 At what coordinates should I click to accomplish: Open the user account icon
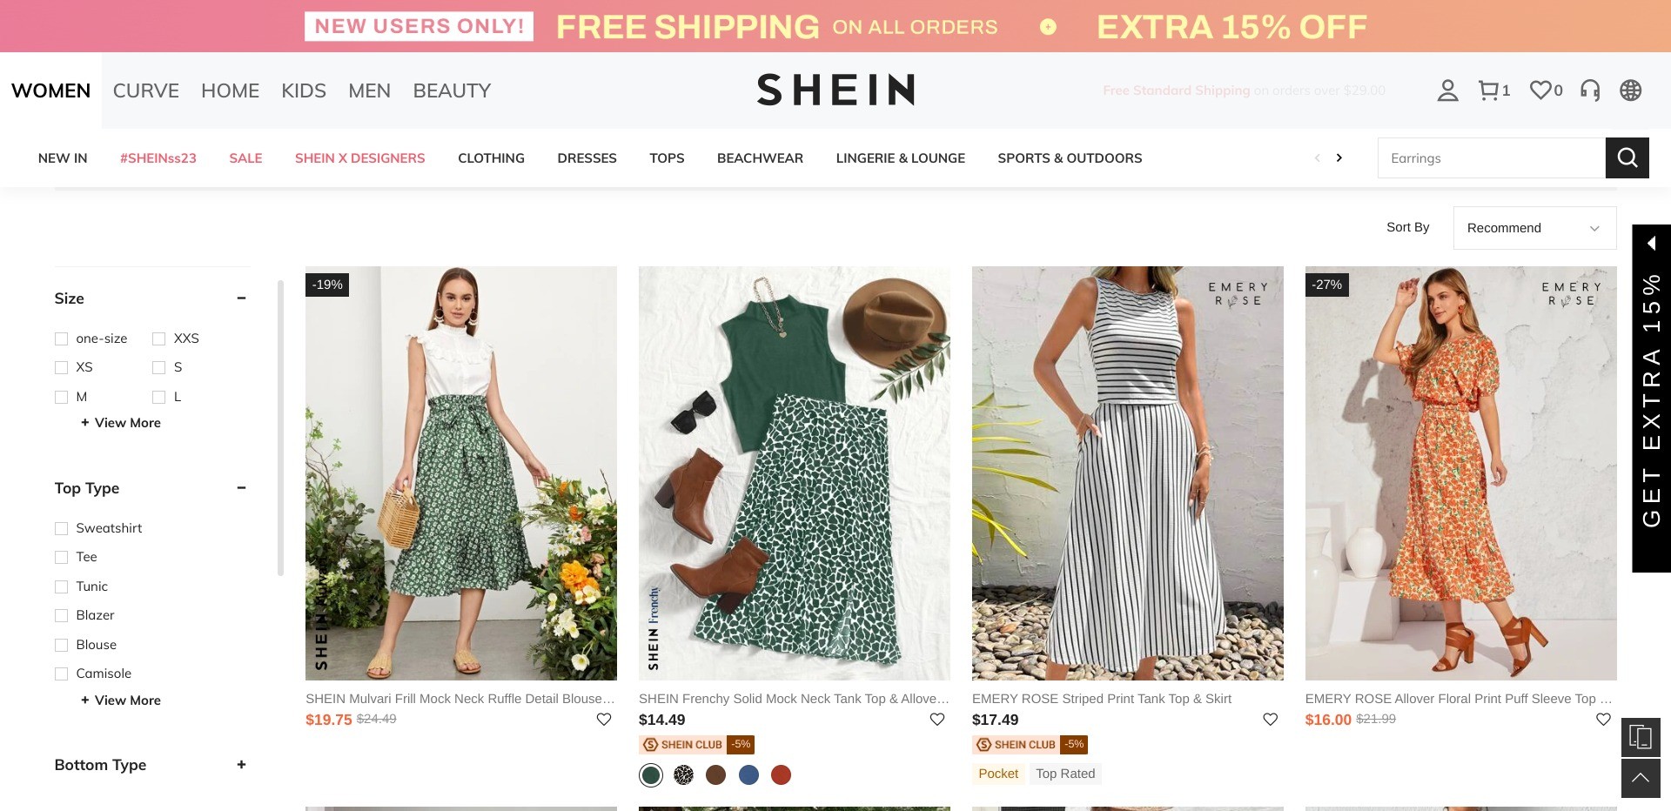tap(1447, 90)
